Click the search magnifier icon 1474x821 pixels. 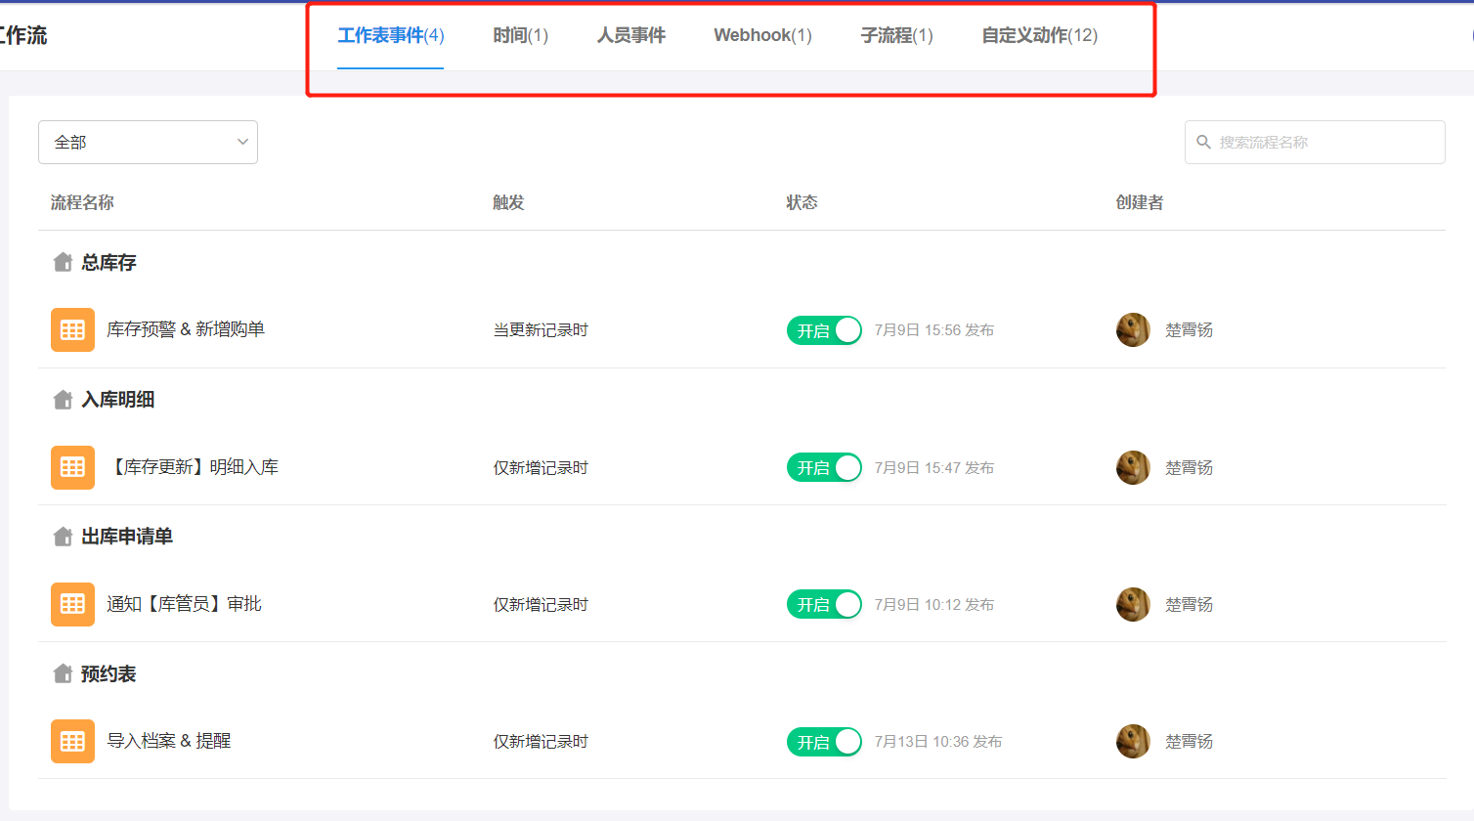click(1203, 142)
